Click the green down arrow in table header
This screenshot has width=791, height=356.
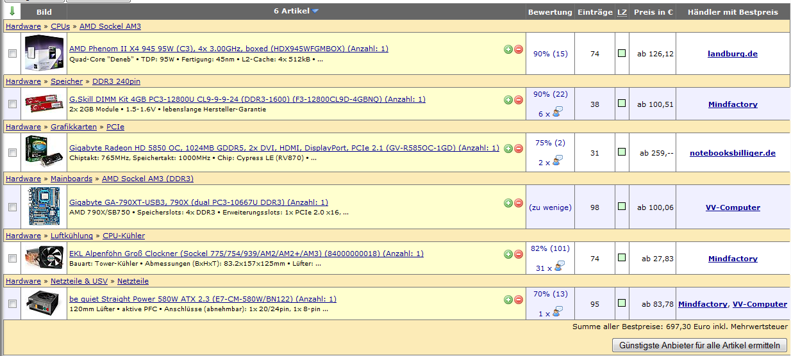coord(12,12)
